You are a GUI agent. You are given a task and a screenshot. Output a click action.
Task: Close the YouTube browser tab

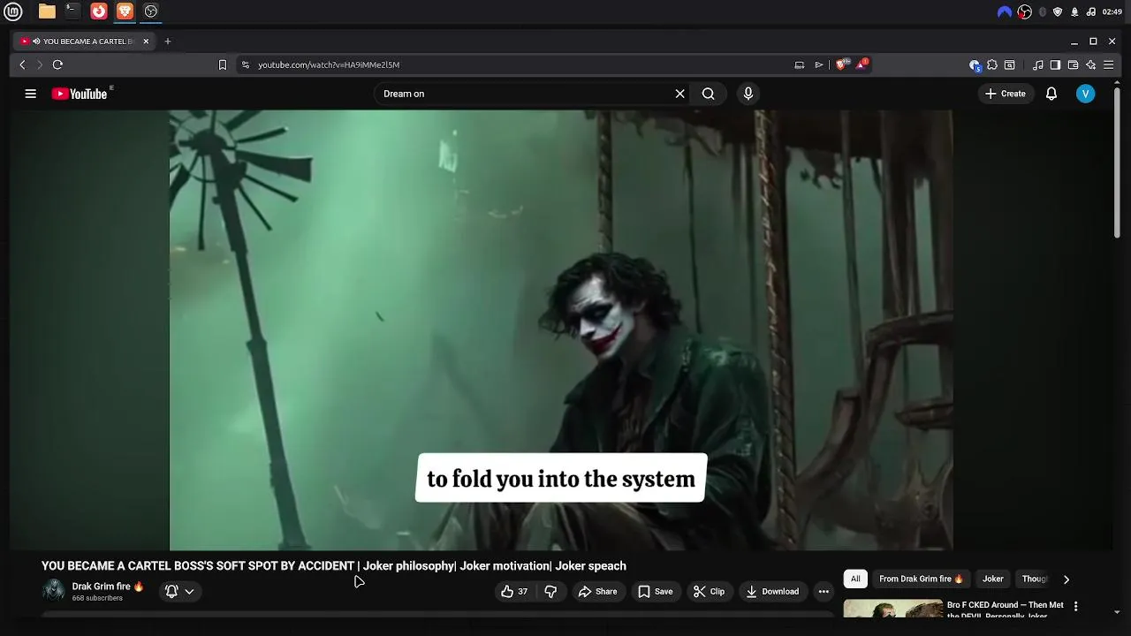[x=146, y=42]
